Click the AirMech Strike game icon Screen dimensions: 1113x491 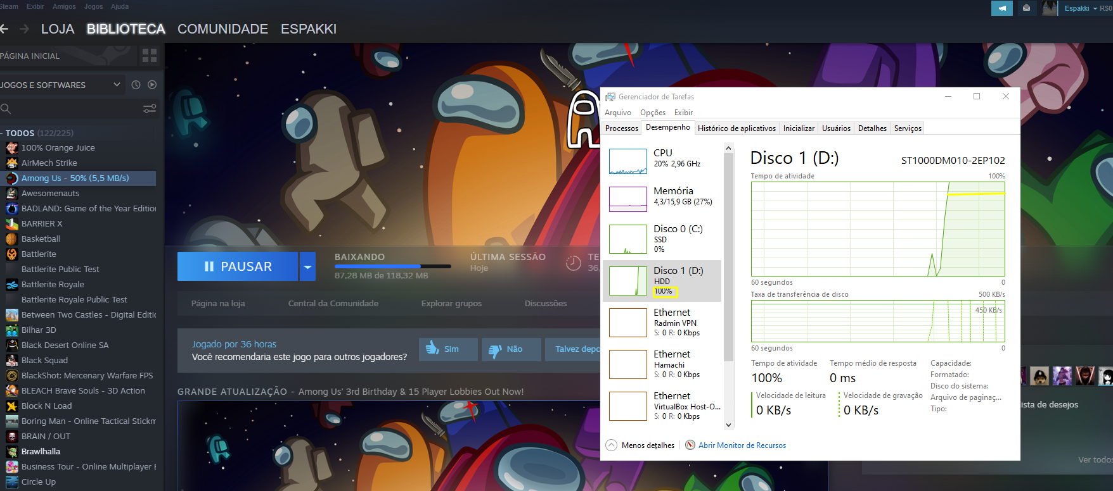(x=12, y=163)
